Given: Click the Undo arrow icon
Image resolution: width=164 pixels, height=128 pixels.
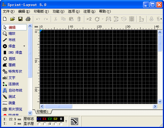Looking at the screenshot, I should pyautogui.click(x=38, y=19).
